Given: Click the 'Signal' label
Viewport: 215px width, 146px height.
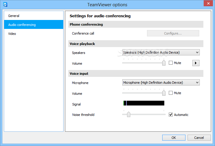Looking at the screenshot, I should point(76,104).
